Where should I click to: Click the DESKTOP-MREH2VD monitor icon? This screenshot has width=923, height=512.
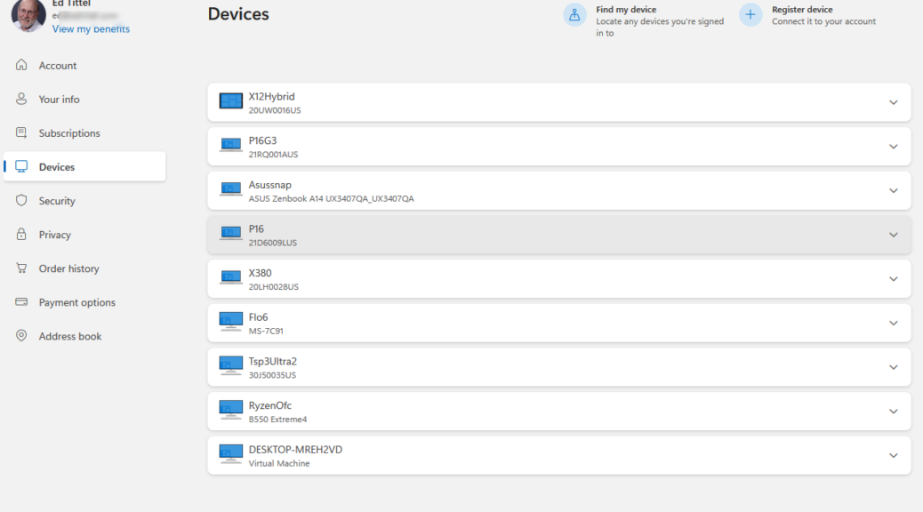tap(231, 454)
